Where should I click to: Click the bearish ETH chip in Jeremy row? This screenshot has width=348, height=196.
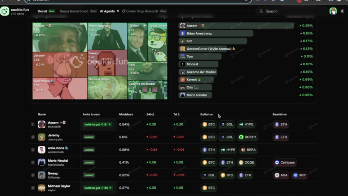coord(281,137)
